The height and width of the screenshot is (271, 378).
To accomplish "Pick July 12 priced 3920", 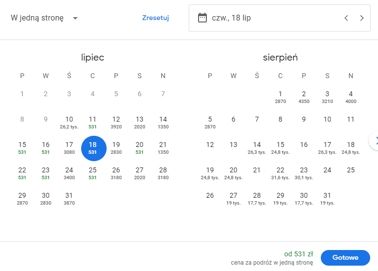I will point(116,123).
